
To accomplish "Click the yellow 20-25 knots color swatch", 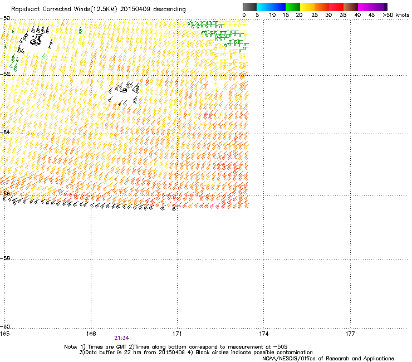I will (307, 7).
